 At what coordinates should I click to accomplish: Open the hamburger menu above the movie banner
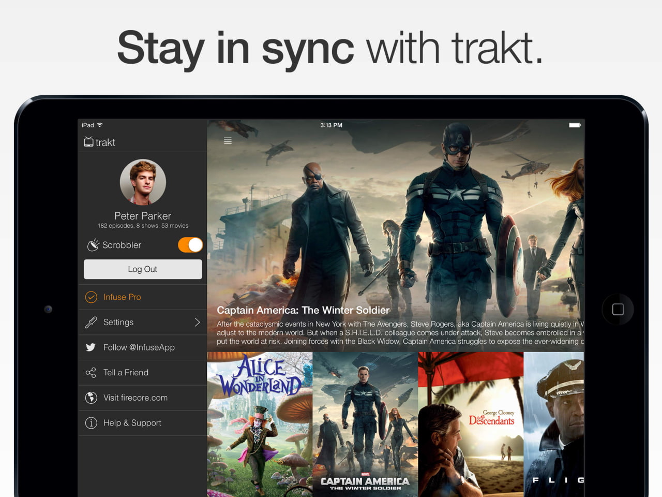(x=228, y=140)
